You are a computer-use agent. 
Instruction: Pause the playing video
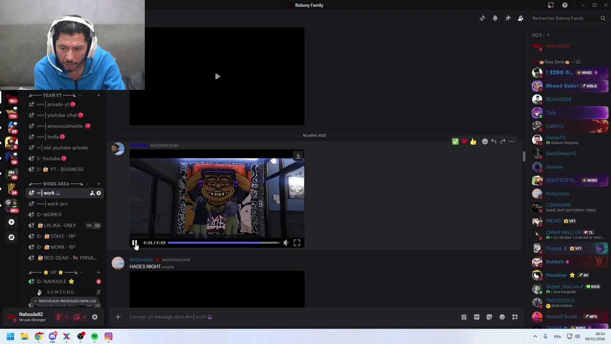[135, 243]
